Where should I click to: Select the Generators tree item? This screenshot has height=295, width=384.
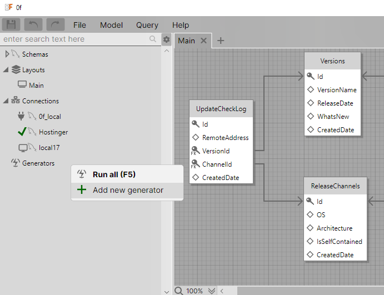click(x=38, y=163)
